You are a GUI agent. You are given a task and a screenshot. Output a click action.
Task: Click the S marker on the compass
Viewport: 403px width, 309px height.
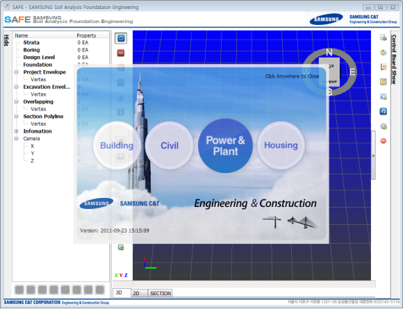(x=330, y=92)
